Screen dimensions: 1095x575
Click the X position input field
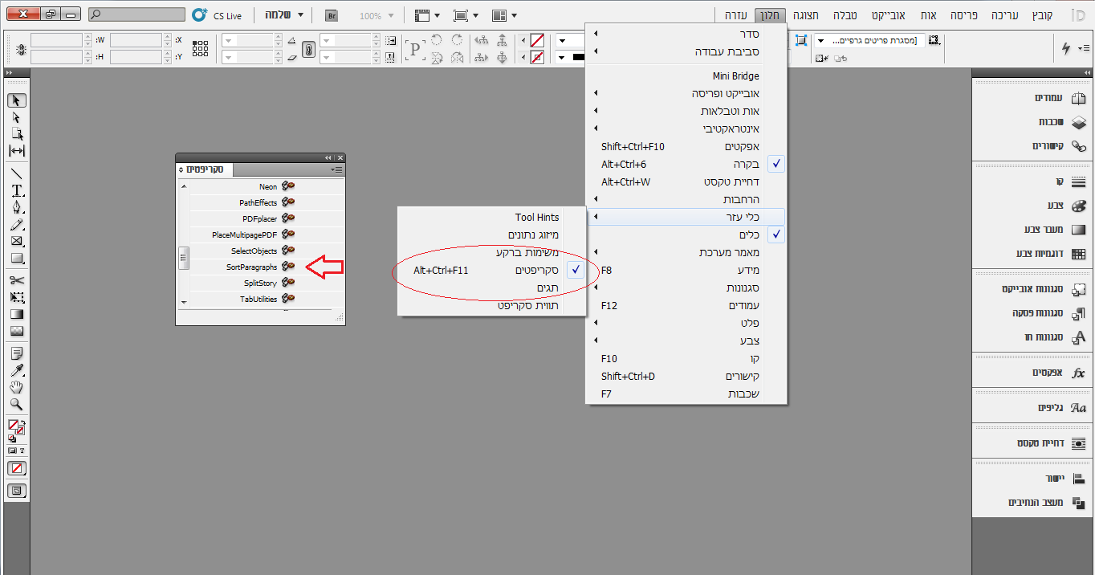pyautogui.click(x=136, y=40)
